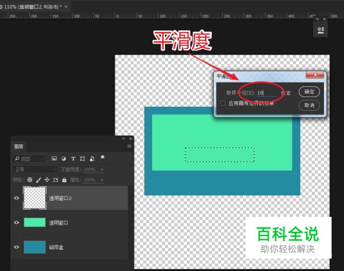Hide the 透明窗口2 layer
This screenshot has width=344, height=271.
pyautogui.click(x=17, y=198)
